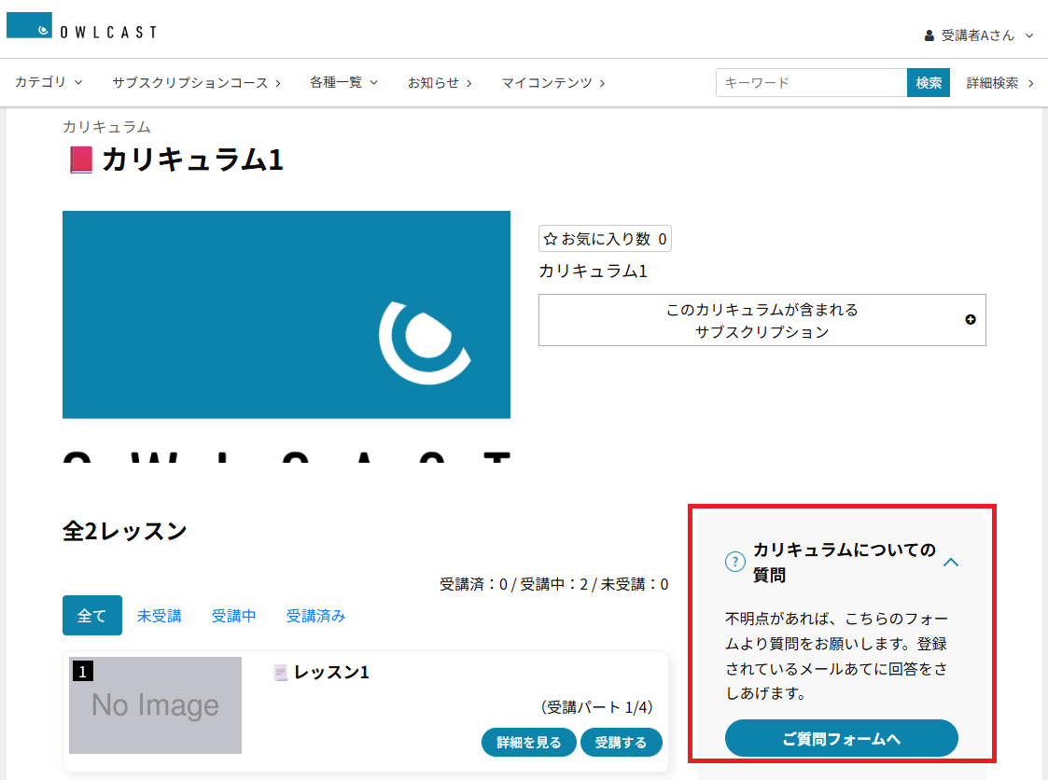Click the user profile icon beside 受講者Aさん
The width and height of the screenshot is (1048, 780).
pyautogui.click(x=929, y=36)
